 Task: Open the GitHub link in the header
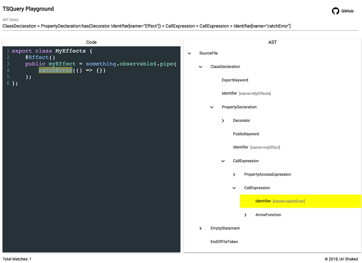coord(347,11)
